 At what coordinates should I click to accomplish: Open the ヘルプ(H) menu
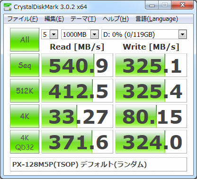coord(116,19)
